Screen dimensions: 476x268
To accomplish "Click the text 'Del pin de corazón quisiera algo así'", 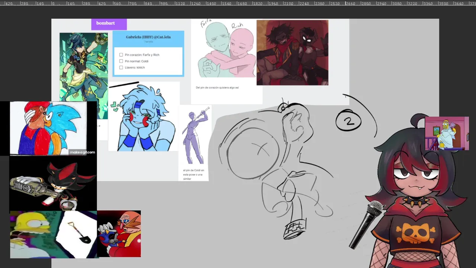I will (217, 87).
